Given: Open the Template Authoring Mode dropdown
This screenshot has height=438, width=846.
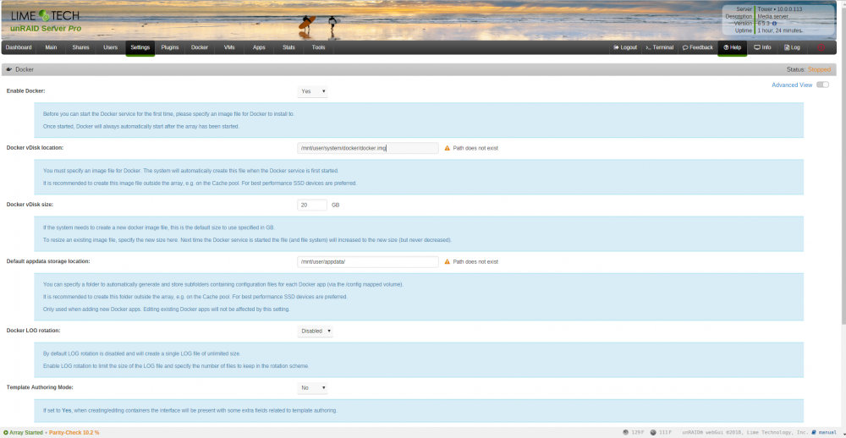Looking at the screenshot, I should [x=312, y=387].
